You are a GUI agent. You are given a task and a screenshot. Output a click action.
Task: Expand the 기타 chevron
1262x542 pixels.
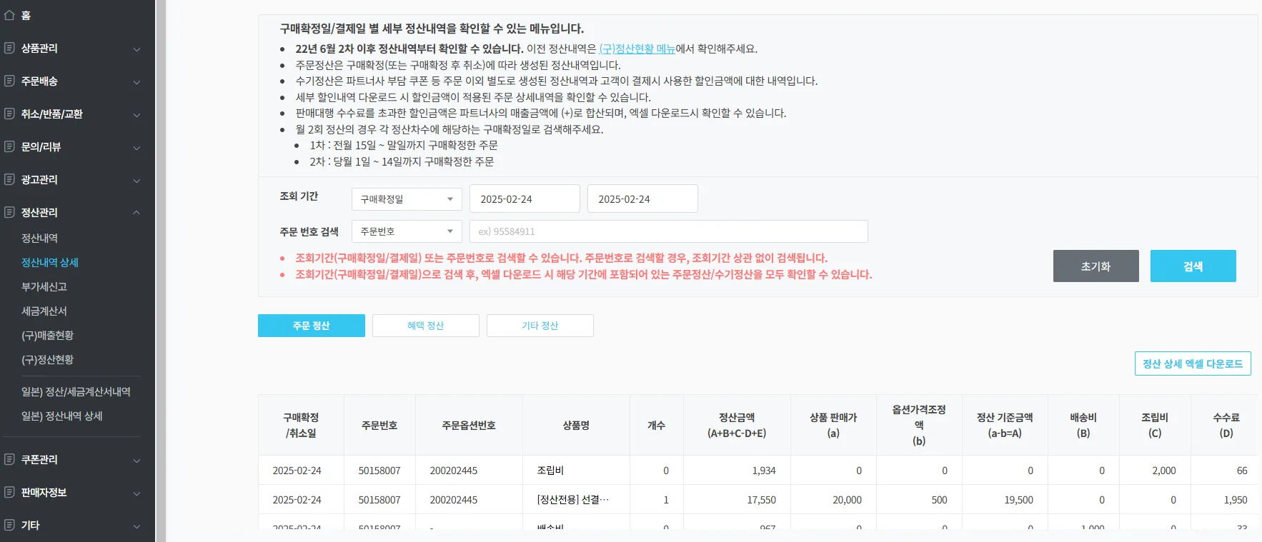click(x=136, y=526)
